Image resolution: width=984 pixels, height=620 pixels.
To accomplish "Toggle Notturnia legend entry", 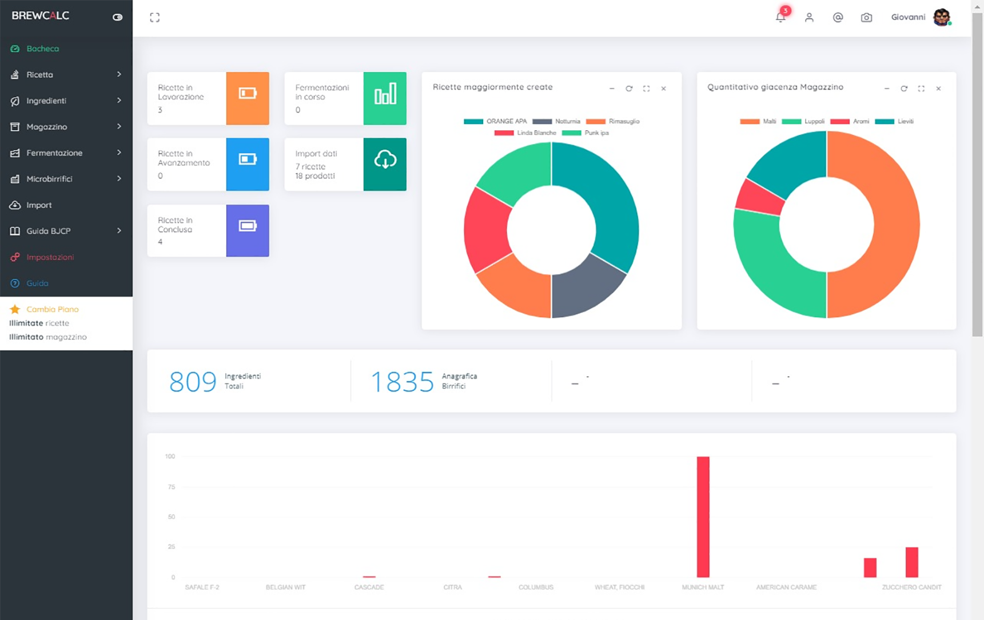I will pos(556,121).
